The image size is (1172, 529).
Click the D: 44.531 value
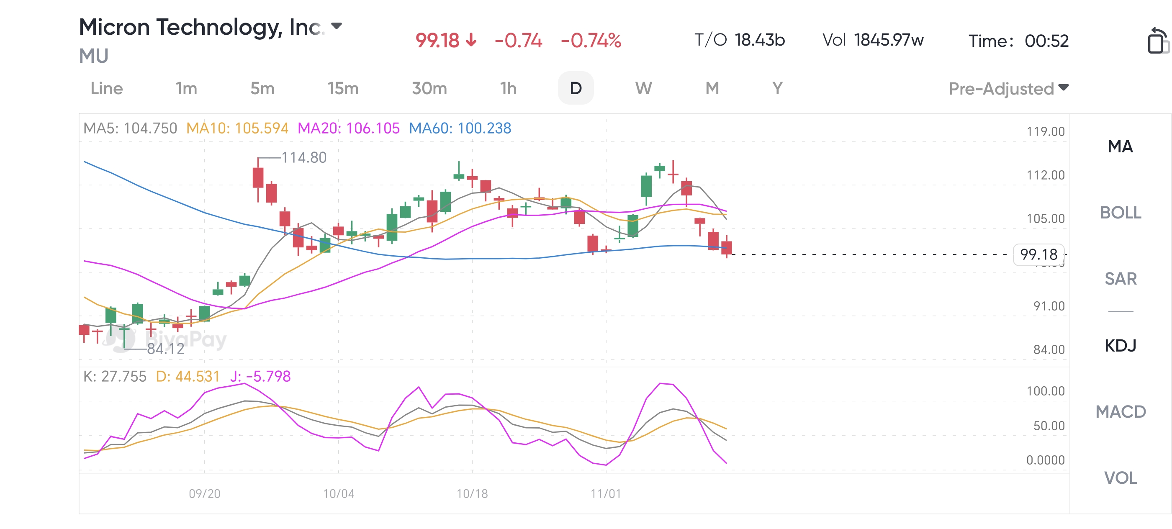point(188,377)
